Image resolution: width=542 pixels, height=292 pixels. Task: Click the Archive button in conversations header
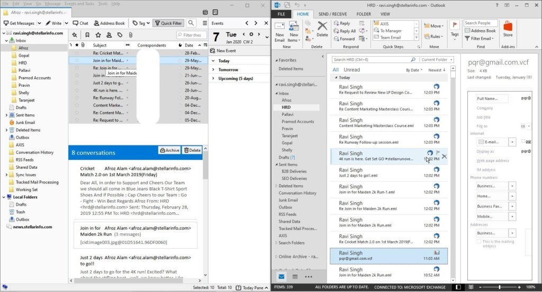(170, 150)
